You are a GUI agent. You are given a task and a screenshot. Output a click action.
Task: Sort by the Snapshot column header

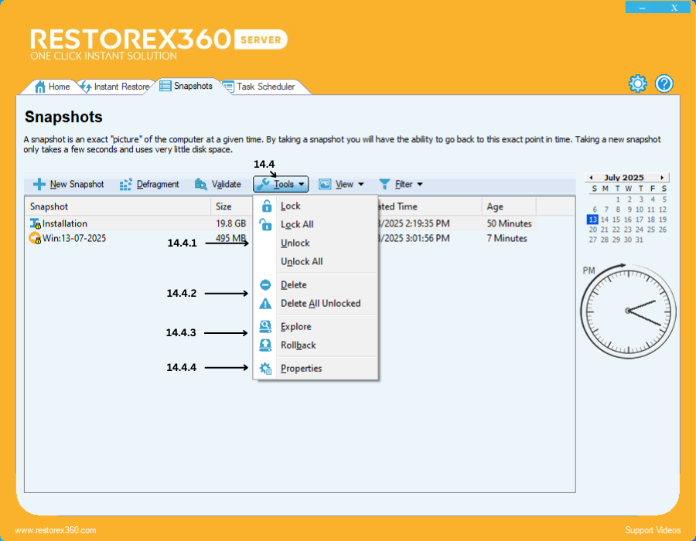coord(118,206)
